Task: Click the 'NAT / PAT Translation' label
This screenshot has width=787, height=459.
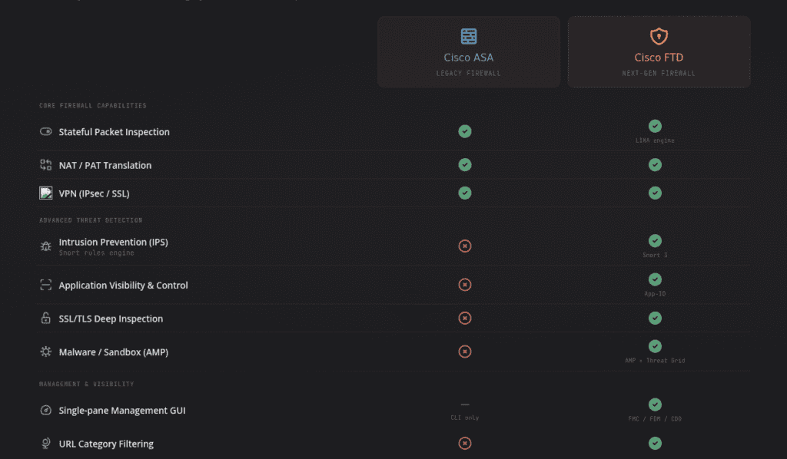Action: tap(105, 165)
